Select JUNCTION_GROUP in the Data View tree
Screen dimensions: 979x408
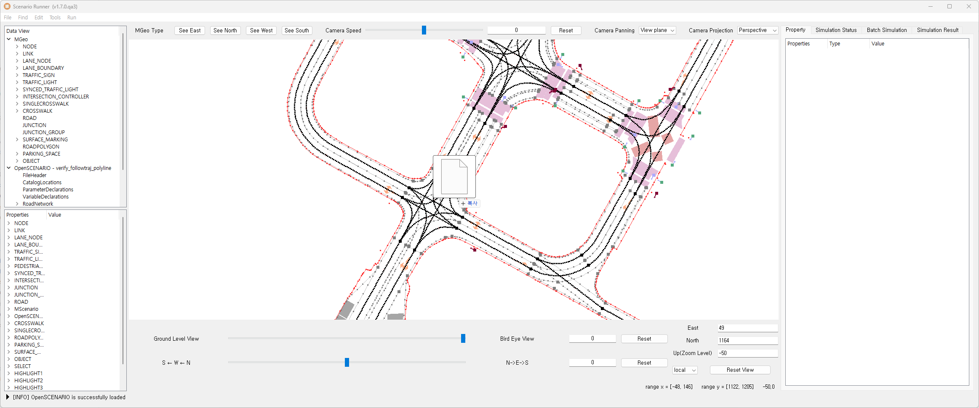click(x=43, y=132)
